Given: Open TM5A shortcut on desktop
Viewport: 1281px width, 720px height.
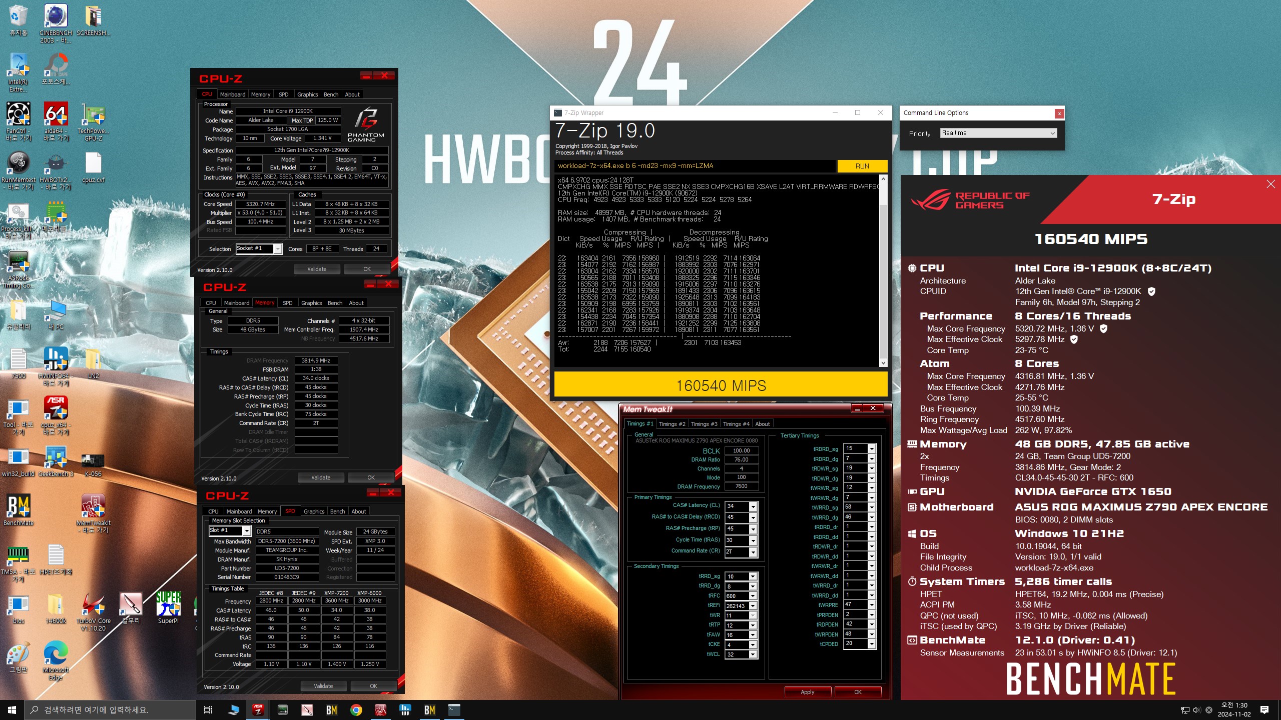Looking at the screenshot, I should 18,562.
